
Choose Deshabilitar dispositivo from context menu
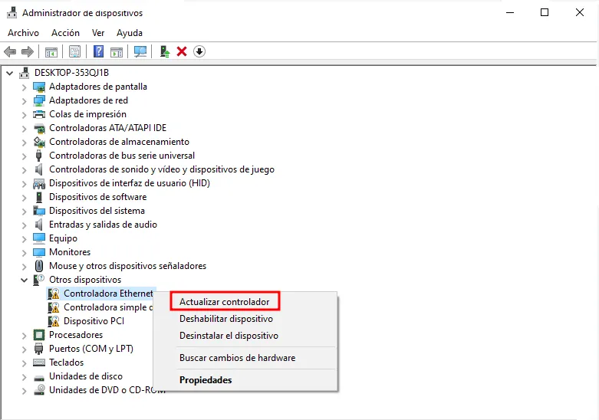tap(226, 318)
